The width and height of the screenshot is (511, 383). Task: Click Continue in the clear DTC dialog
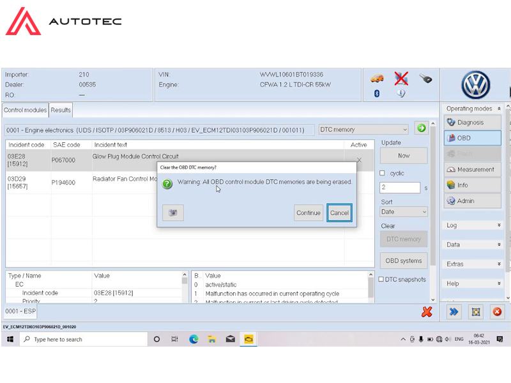click(309, 213)
